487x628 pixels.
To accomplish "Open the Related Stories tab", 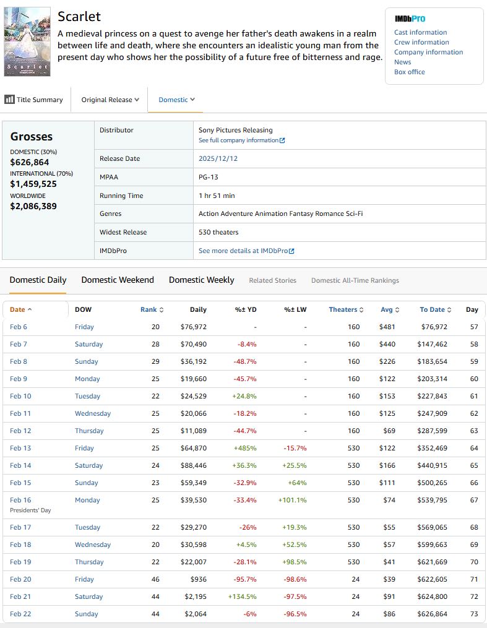I will click(272, 280).
